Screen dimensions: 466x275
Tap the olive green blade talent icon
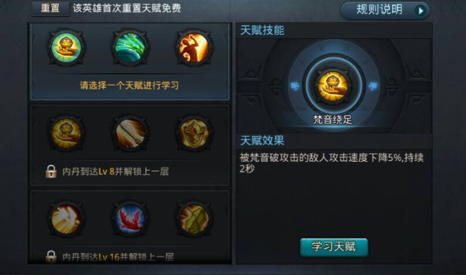pyautogui.click(x=194, y=219)
